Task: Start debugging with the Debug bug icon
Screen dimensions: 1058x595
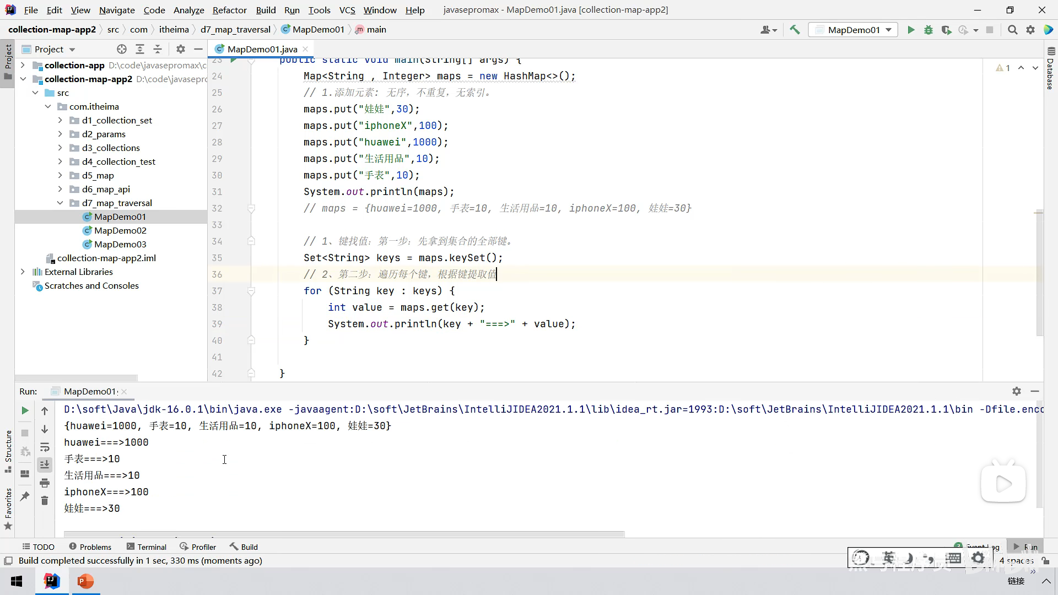Action: tap(929, 30)
